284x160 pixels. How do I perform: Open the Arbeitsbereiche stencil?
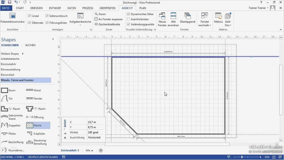pos(10,59)
